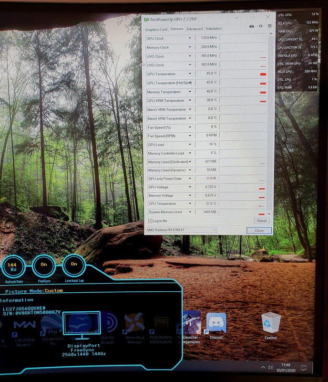The width and height of the screenshot is (328, 382).
Task: Click the GPU-Z title bar app icon
Action: click(146, 20)
